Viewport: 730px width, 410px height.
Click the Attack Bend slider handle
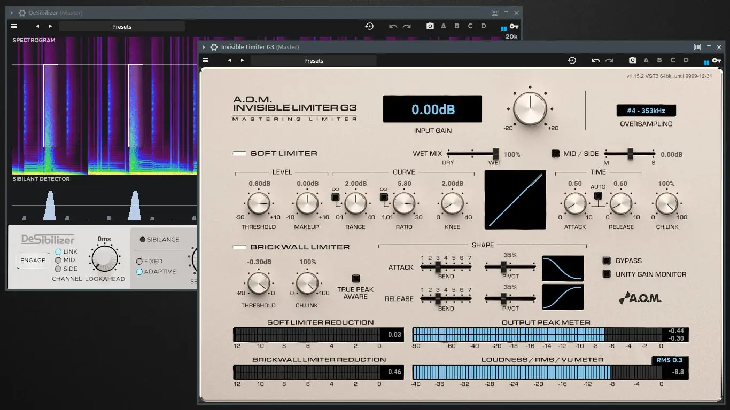click(x=438, y=266)
